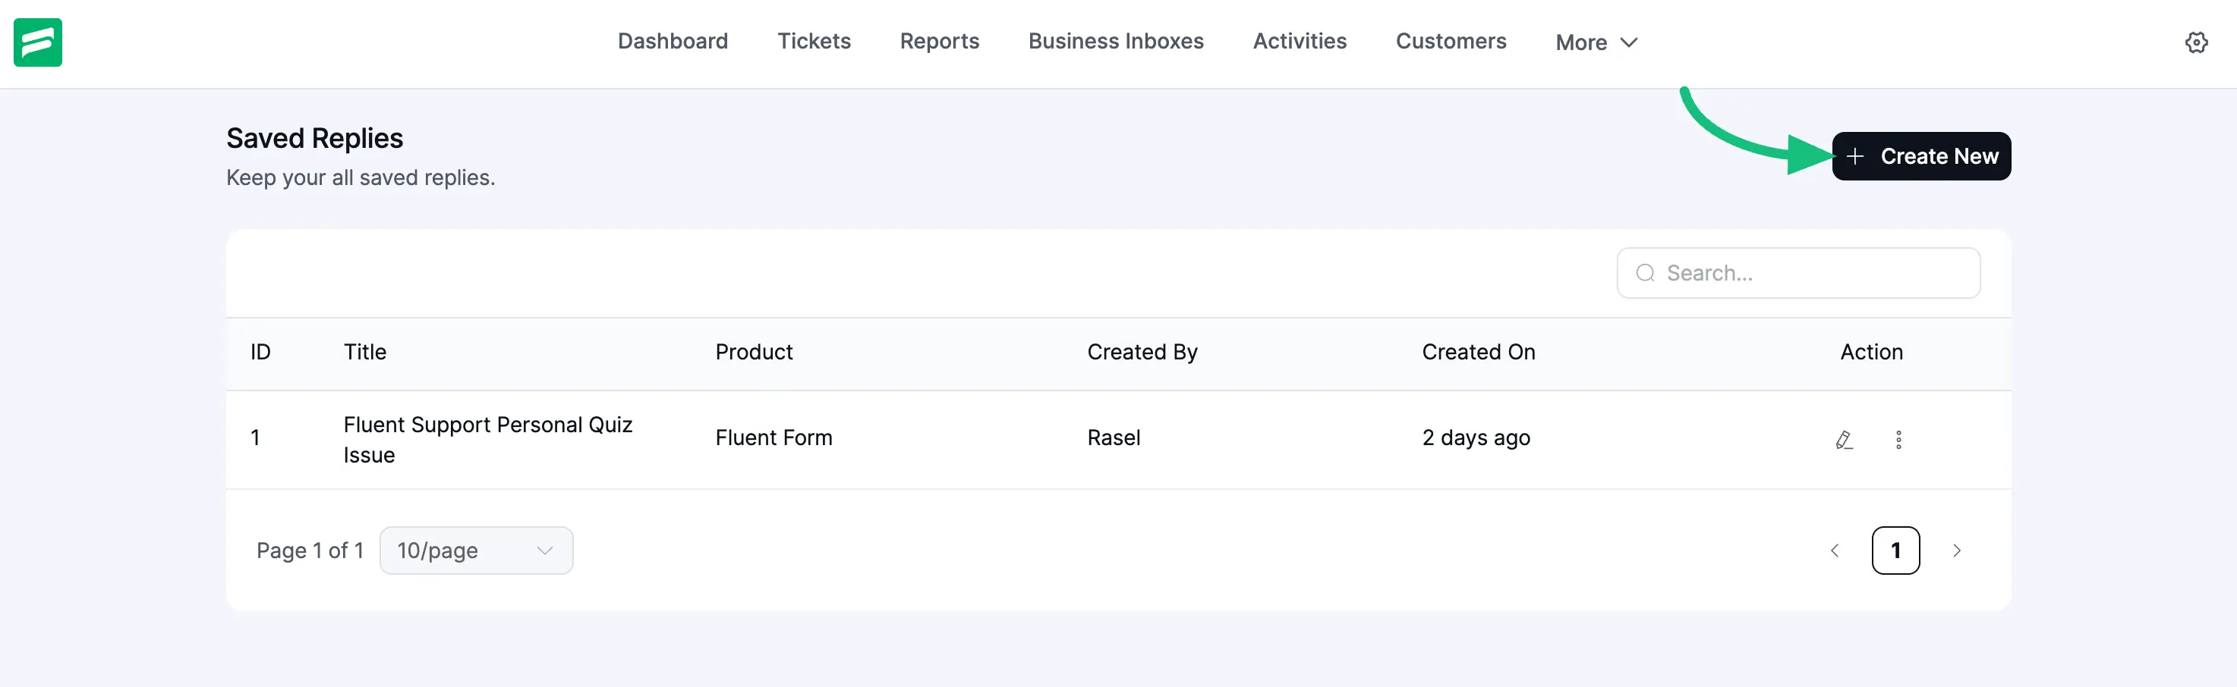Go to next page arrow
Image resolution: width=2237 pixels, height=687 pixels.
1956,551
